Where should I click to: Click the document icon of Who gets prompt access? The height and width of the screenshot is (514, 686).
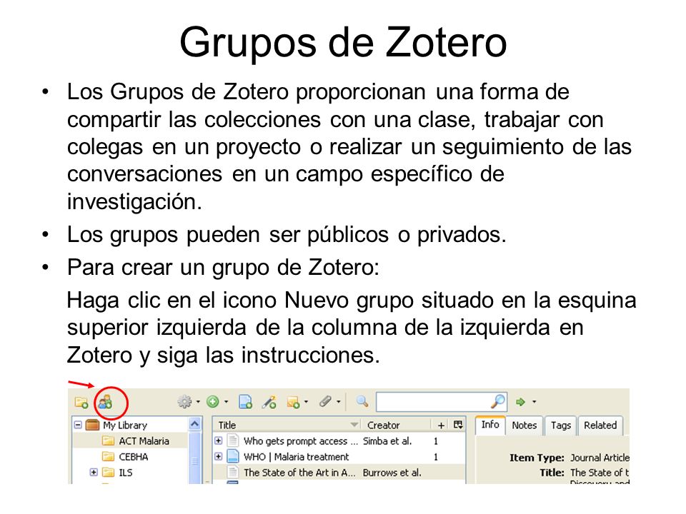tap(233, 440)
